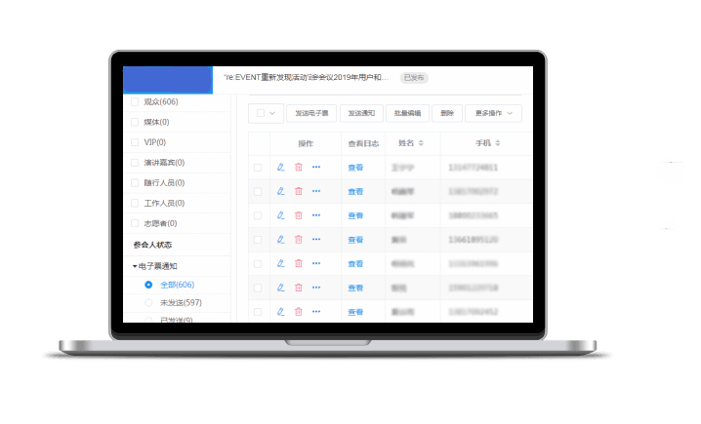Click the 已发布 status badge
701x424 pixels.
414,78
